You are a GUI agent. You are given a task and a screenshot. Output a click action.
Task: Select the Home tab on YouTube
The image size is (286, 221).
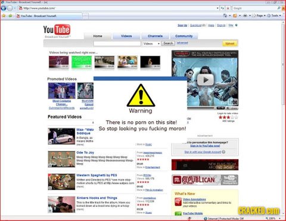pyautogui.click(x=98, y=36)
